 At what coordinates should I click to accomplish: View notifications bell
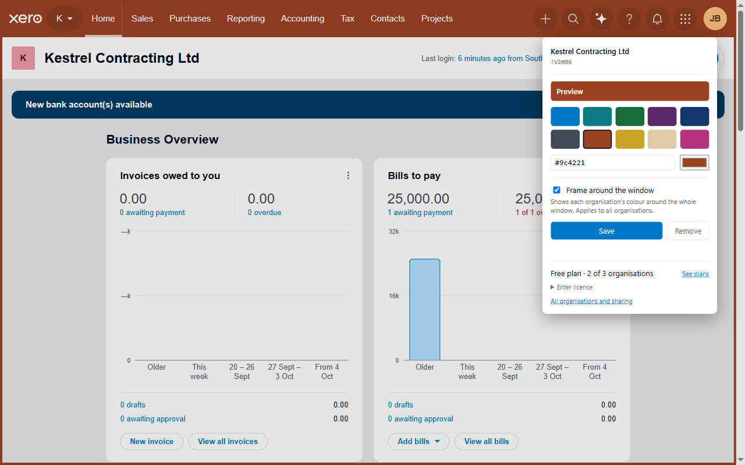[x=657, y=19]
